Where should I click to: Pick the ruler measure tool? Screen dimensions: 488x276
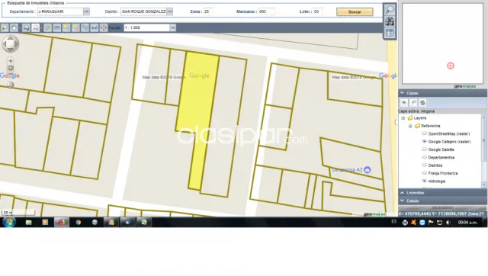click(57, 27)
